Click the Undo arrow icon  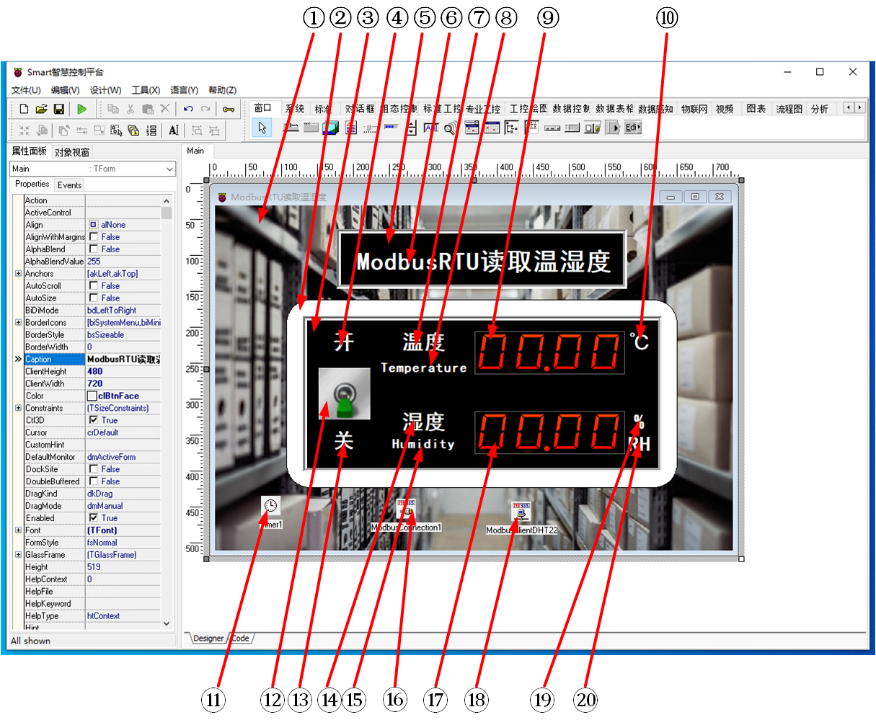pyautogui.click(x=188, y=109)
